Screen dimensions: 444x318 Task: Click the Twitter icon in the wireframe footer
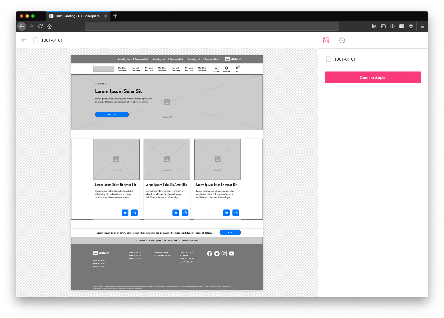point(217,253)
